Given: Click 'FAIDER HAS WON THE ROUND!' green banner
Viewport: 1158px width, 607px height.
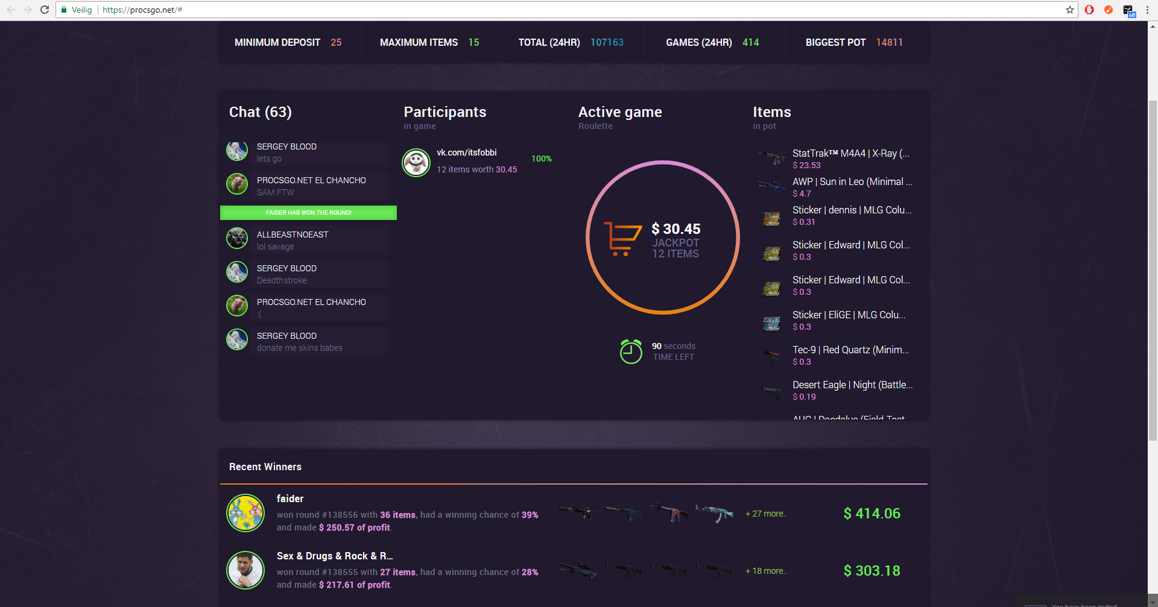Looking at the screenshot, I should (308, 213).
